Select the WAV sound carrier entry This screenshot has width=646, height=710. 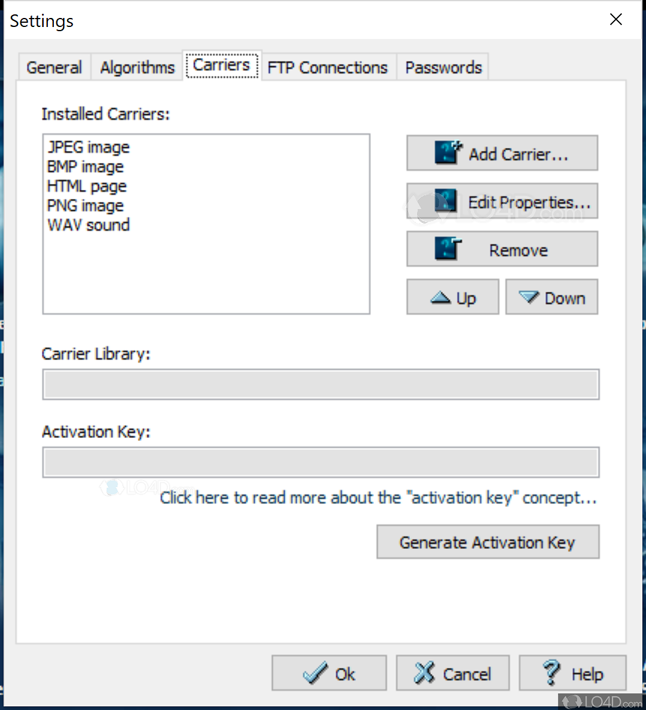[x=89, y=225]
